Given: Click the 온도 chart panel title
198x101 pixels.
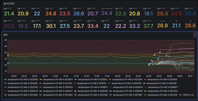Looking at the screenshot, I should pyautogui.click(x=6, y=35).
